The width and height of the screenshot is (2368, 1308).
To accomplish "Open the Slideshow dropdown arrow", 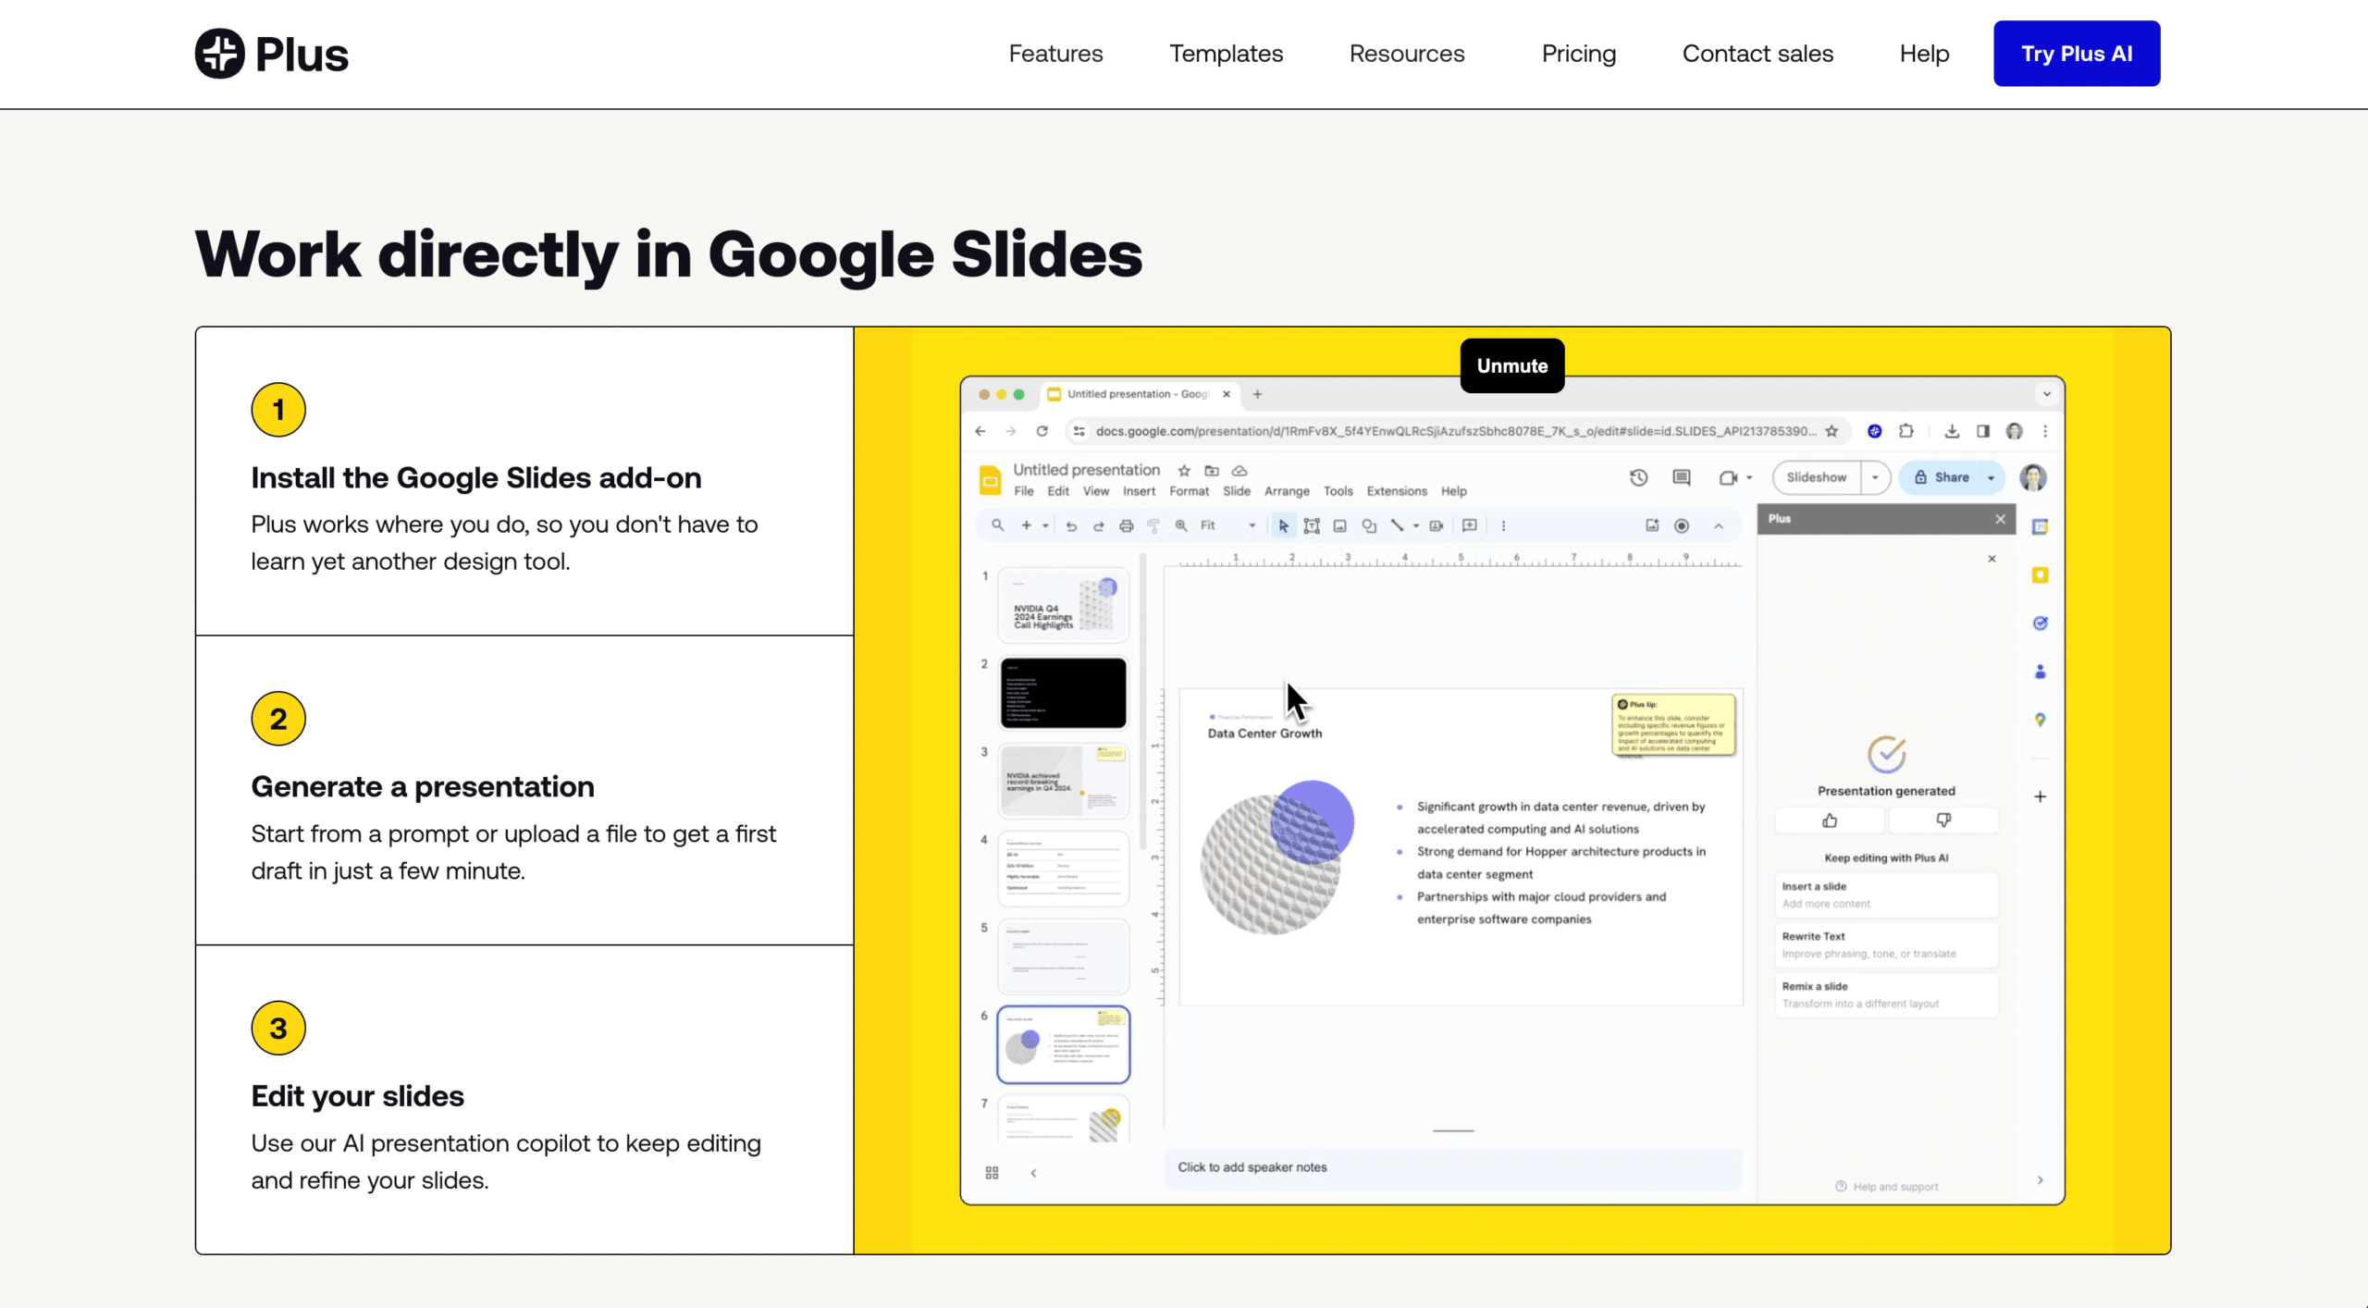I will coord(1875,477).
